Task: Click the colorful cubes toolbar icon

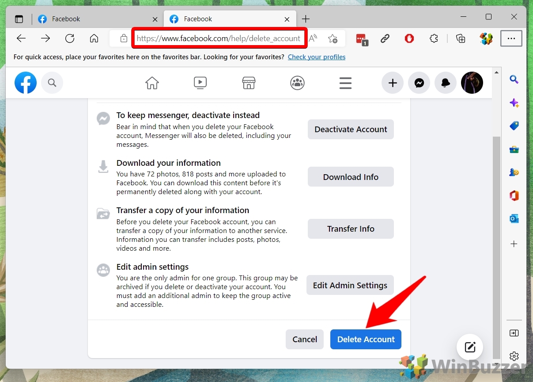Action: (486, 38)
